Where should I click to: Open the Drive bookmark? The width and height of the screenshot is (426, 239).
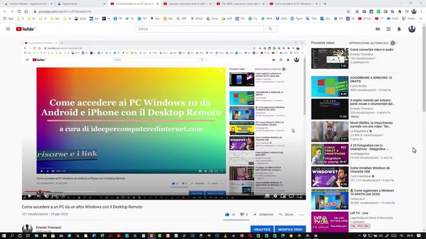tap(212, 18)
